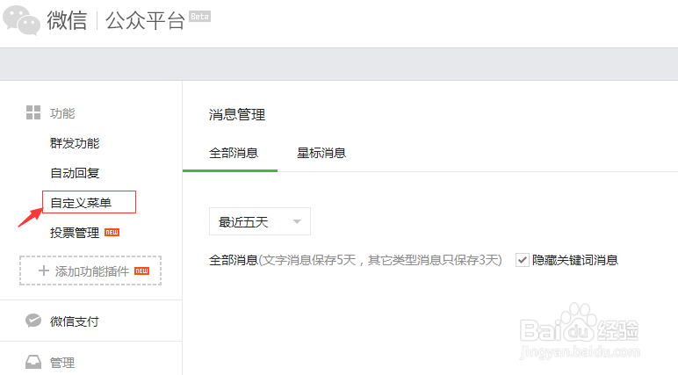Open 投票管理 in the sidebar

(x=75, y=233)
